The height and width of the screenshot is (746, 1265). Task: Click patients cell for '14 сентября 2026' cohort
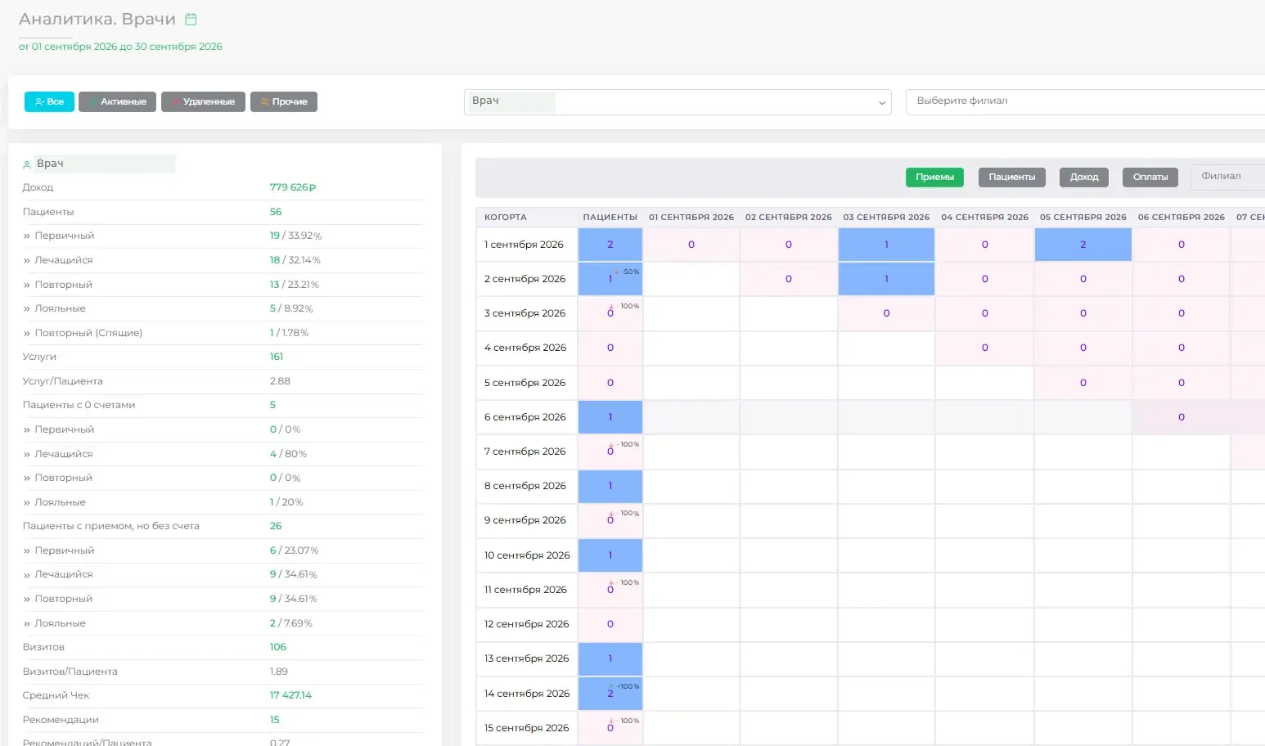[x=610, y=694]
